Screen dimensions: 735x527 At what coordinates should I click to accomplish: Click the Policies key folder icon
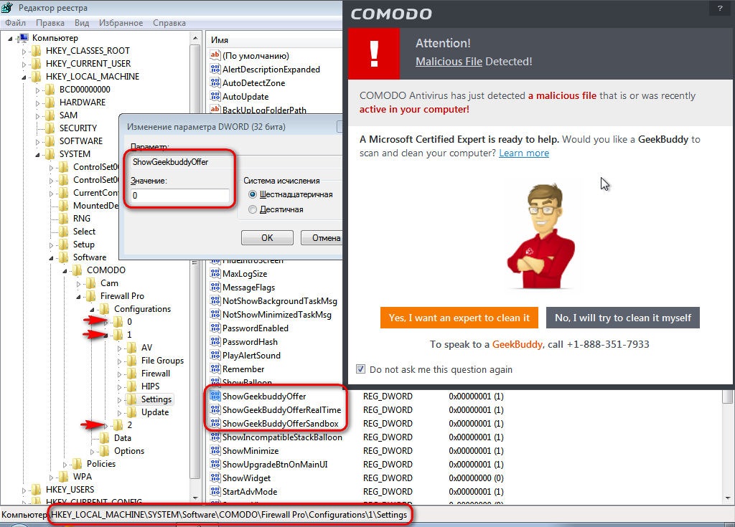point(78,464)
